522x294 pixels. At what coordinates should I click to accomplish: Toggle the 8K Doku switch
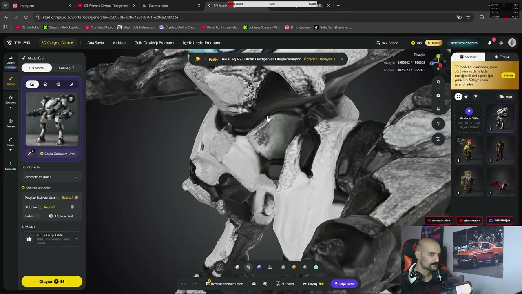point(74,207)
